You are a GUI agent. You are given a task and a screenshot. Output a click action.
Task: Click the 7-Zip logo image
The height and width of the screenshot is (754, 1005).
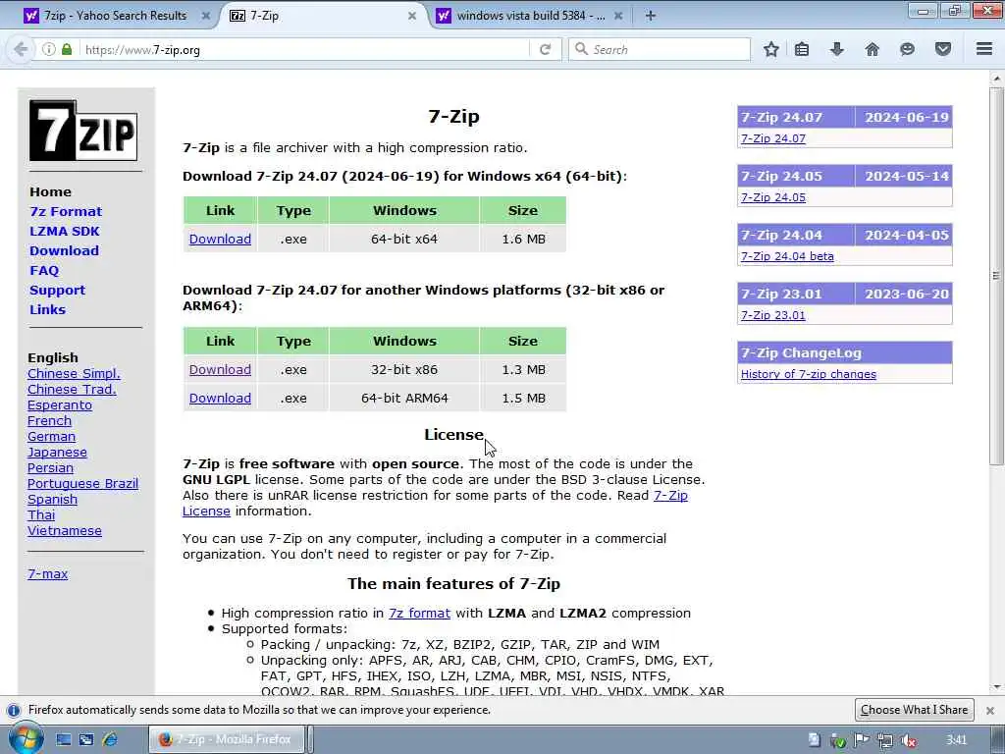pyautogui.click(x=83, y=131)
